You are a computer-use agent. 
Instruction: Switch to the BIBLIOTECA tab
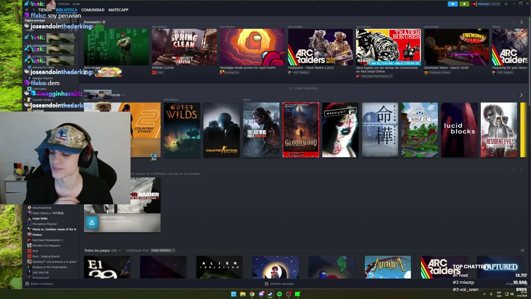tap(66, 10)
